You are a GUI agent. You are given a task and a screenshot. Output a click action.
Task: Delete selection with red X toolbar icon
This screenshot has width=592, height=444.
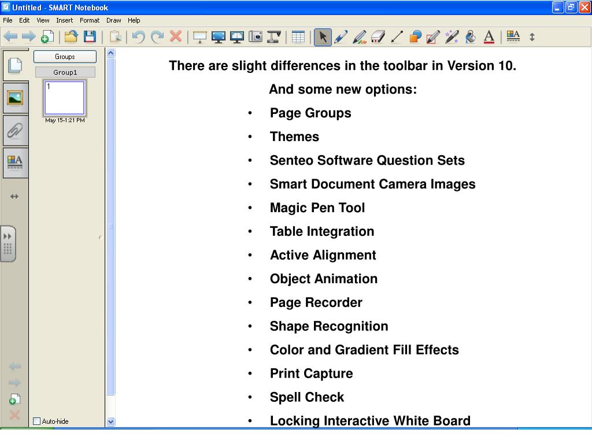(x=176, y=36)
